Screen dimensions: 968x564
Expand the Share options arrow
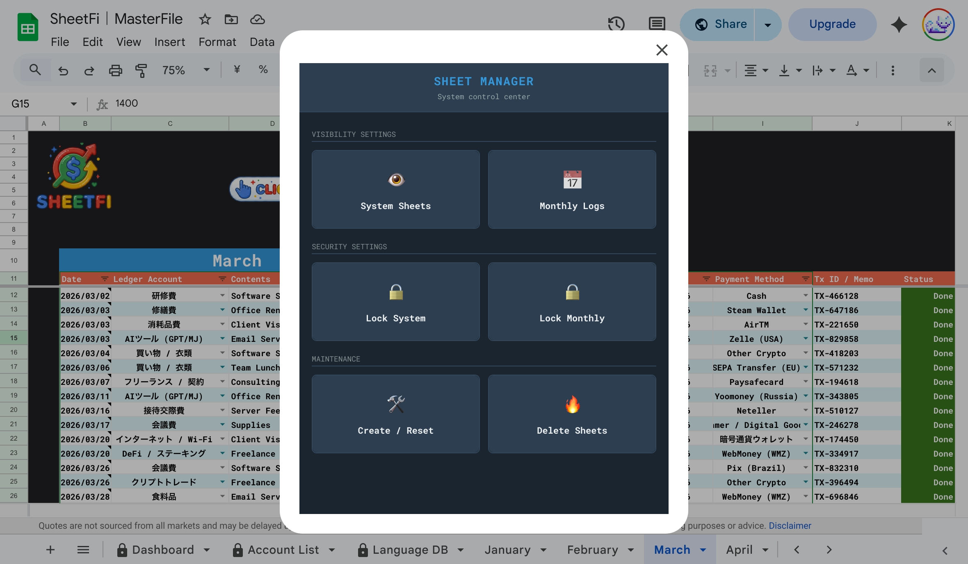click(x=767, y=25)
